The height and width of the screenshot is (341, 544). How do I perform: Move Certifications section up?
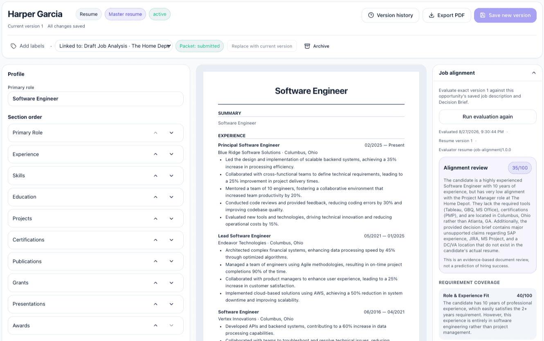(x=155, y=240)
